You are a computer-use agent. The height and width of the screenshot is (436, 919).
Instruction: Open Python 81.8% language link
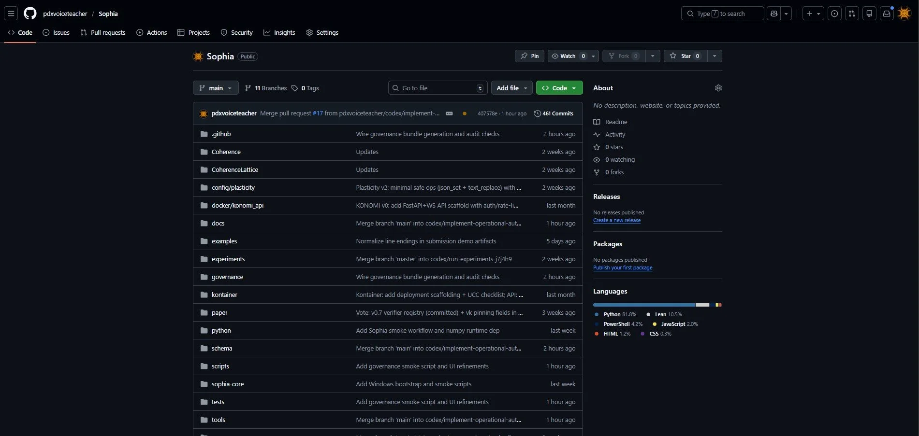coord(615,314)
